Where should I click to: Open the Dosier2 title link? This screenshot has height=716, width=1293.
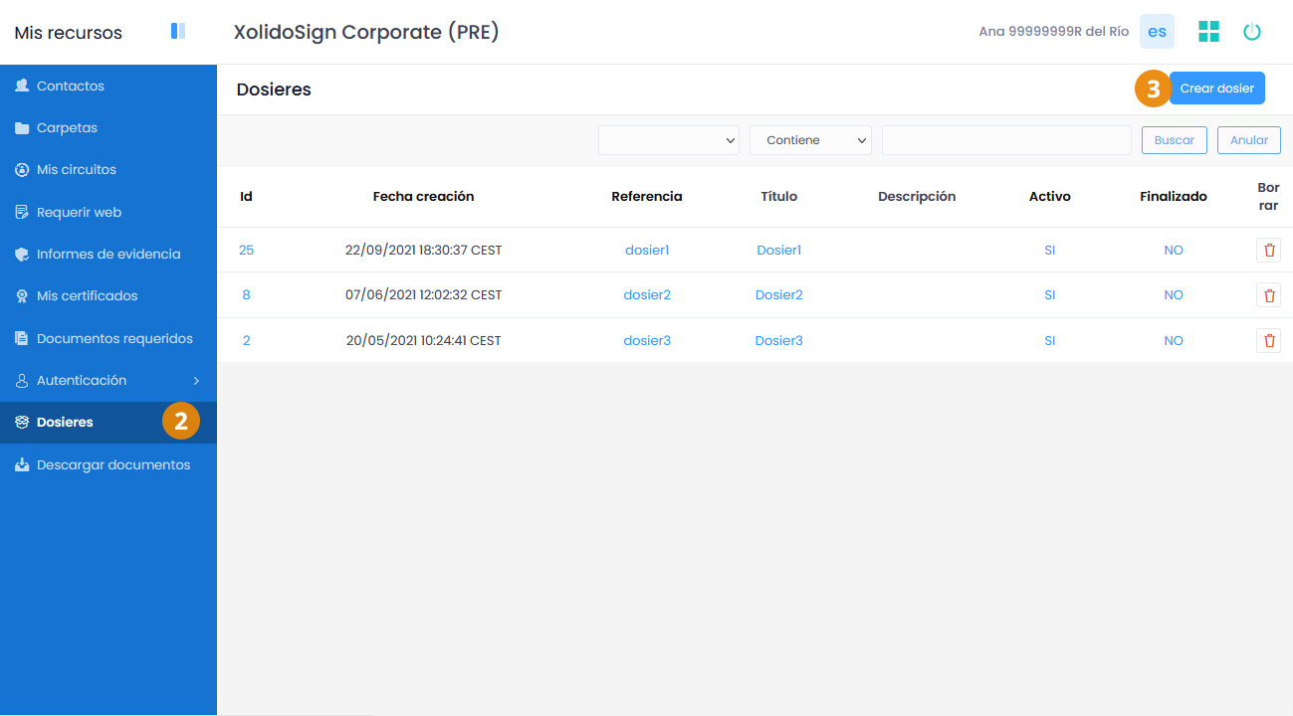(x=778, y=294)
